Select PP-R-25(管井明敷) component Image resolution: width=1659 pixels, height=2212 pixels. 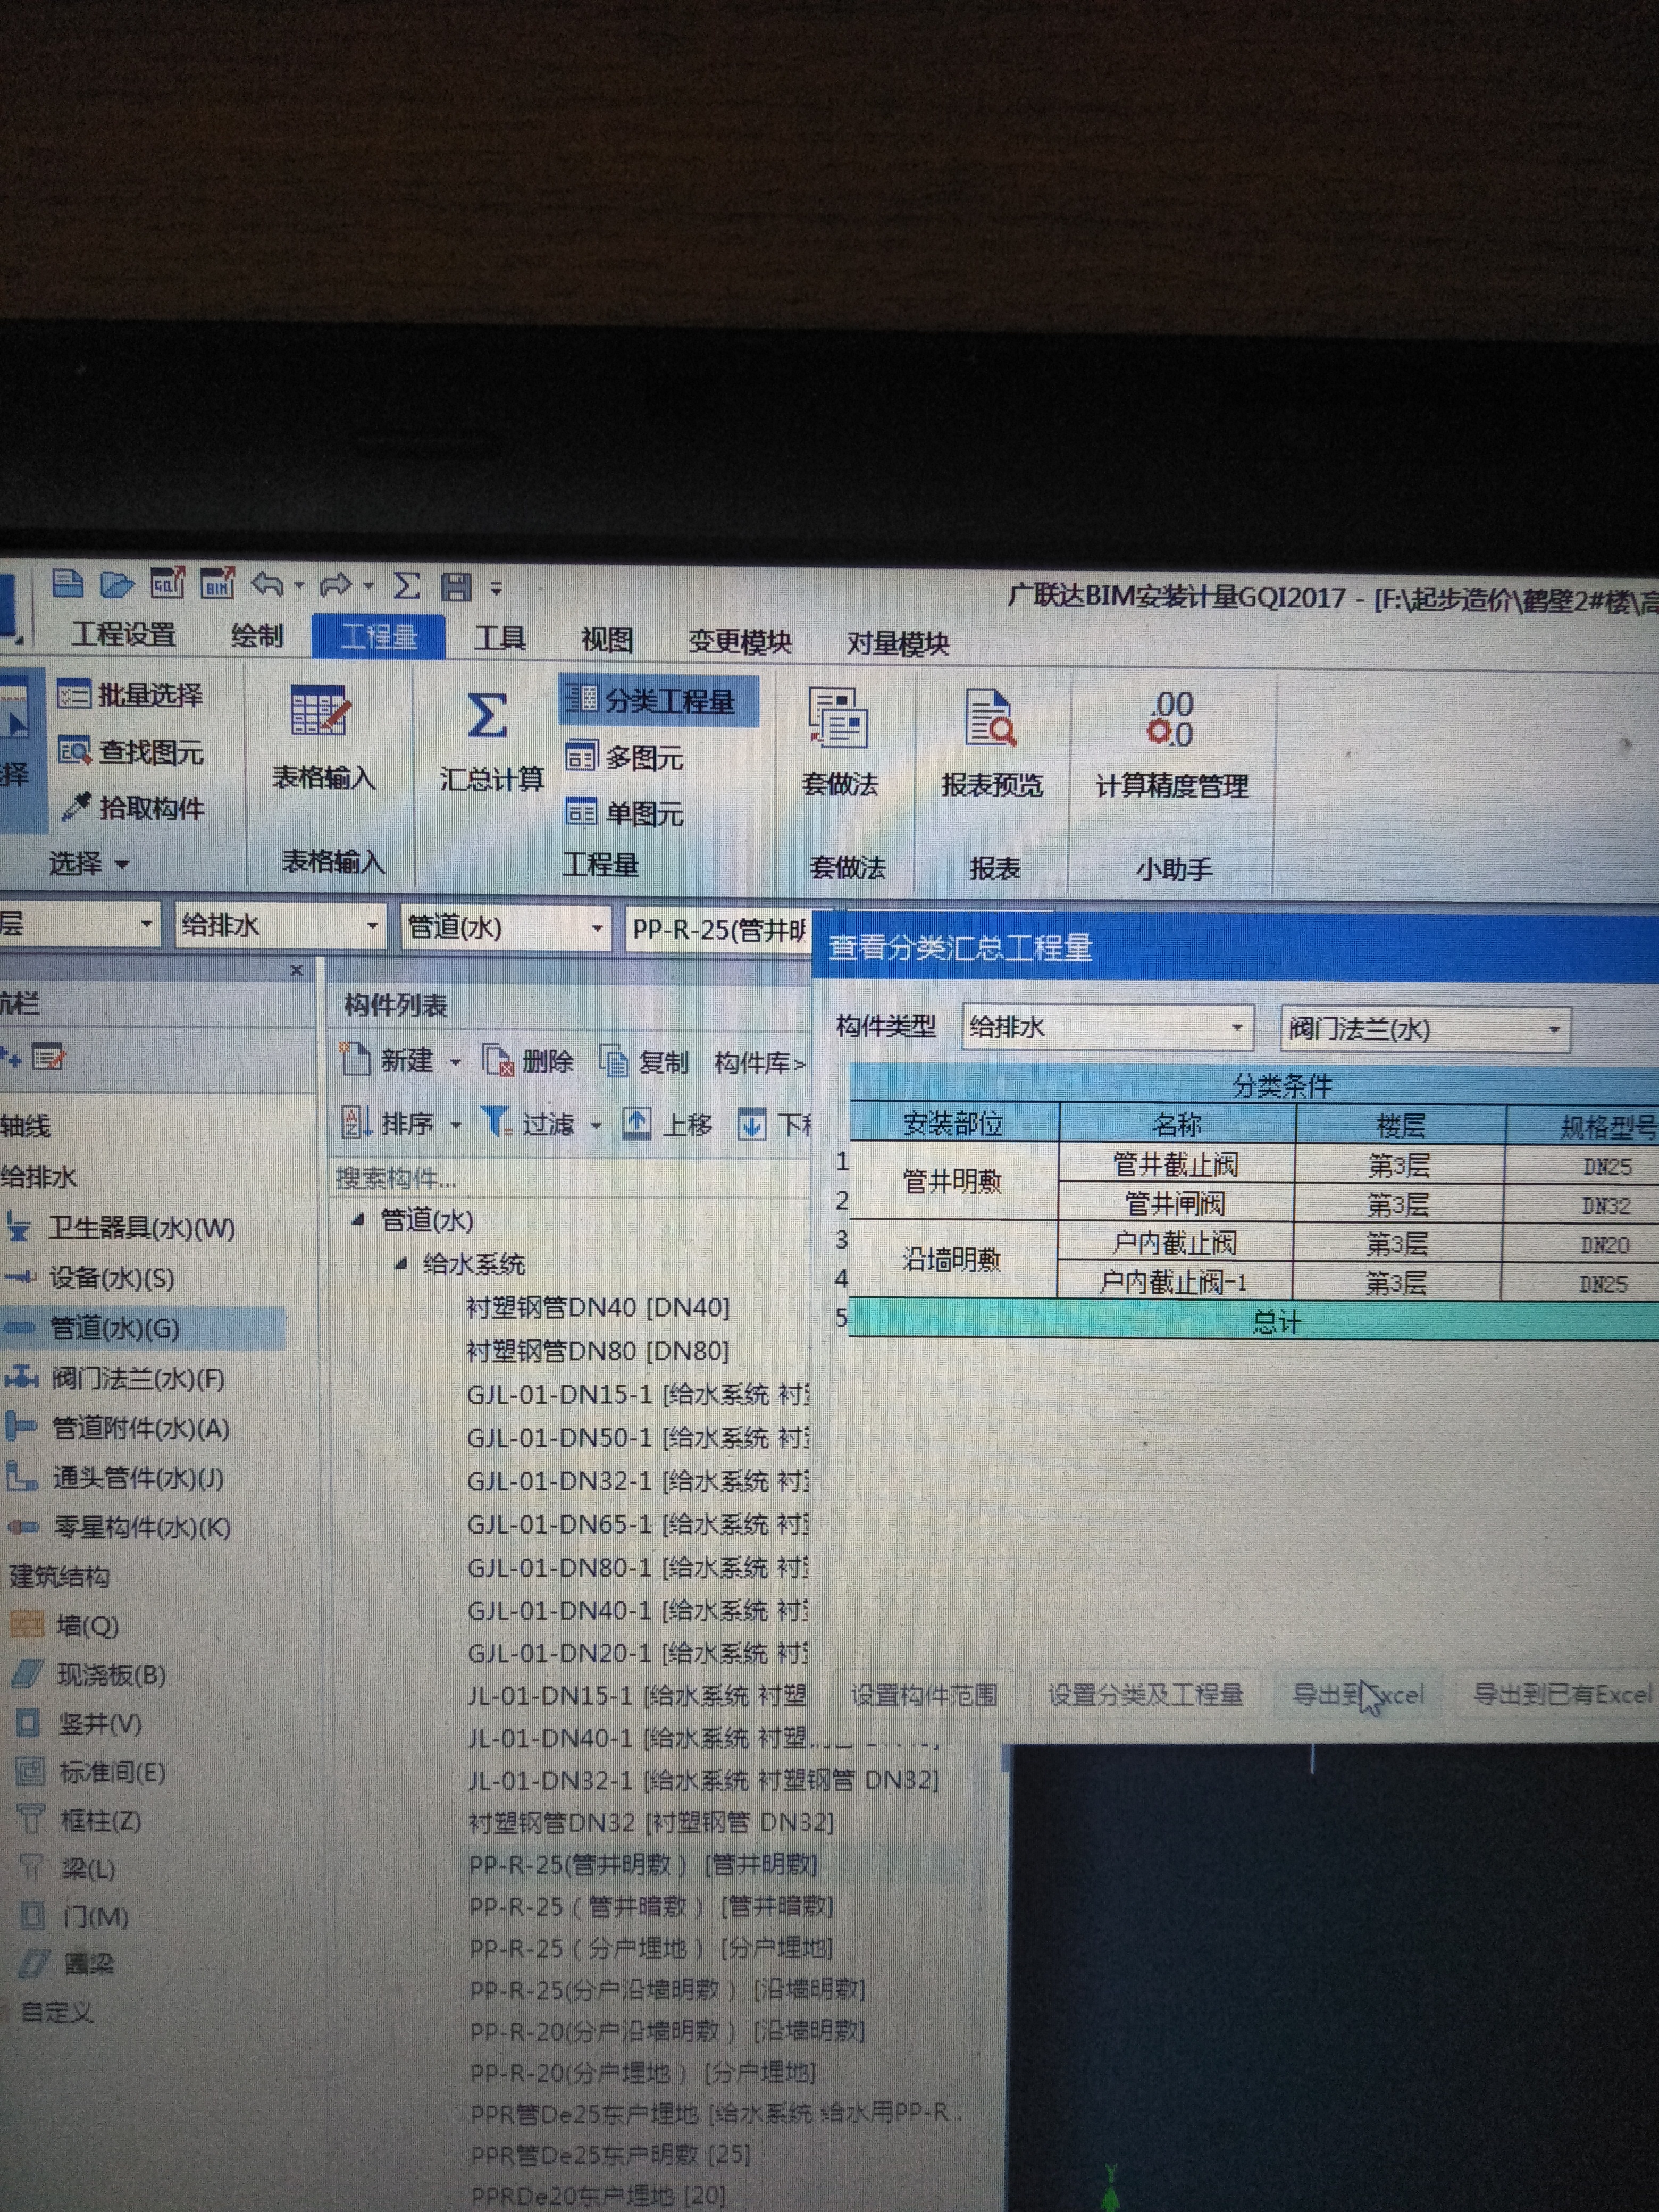pos(643,1864)
